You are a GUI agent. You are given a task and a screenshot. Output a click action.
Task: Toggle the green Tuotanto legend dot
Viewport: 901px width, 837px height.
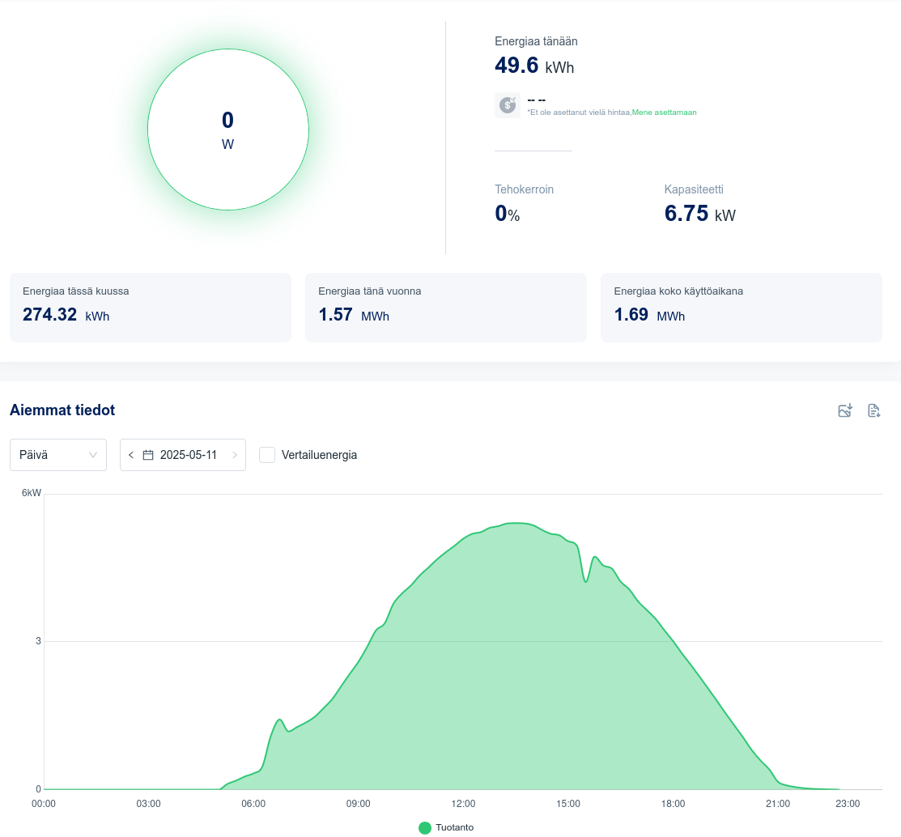click(x=425, y=828)
